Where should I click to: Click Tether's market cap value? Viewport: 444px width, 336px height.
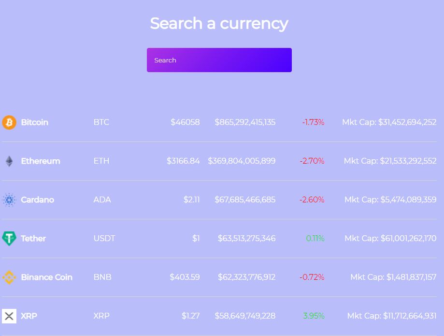(x=390, y=238)
